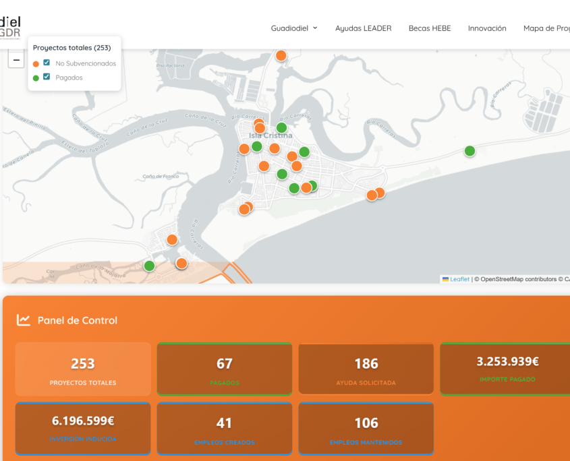Click the Guadiodiel GDR logo
This screenshot has height=461, width=570.
pyautogui.click(x=11, y=27)
